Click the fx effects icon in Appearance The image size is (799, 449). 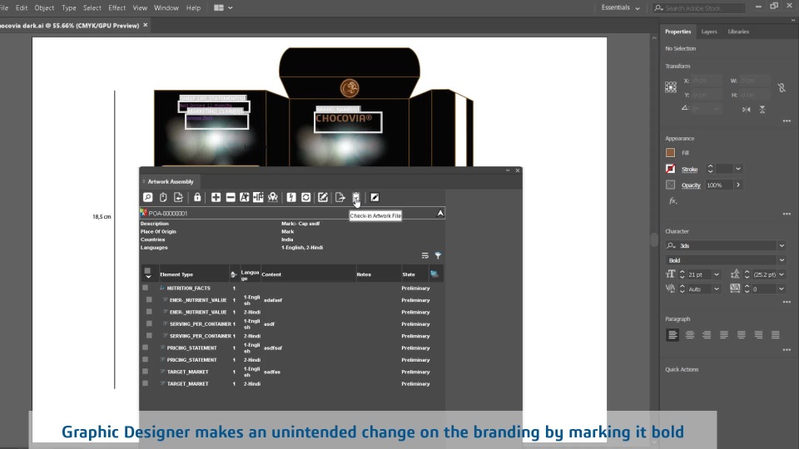point(672,201)
